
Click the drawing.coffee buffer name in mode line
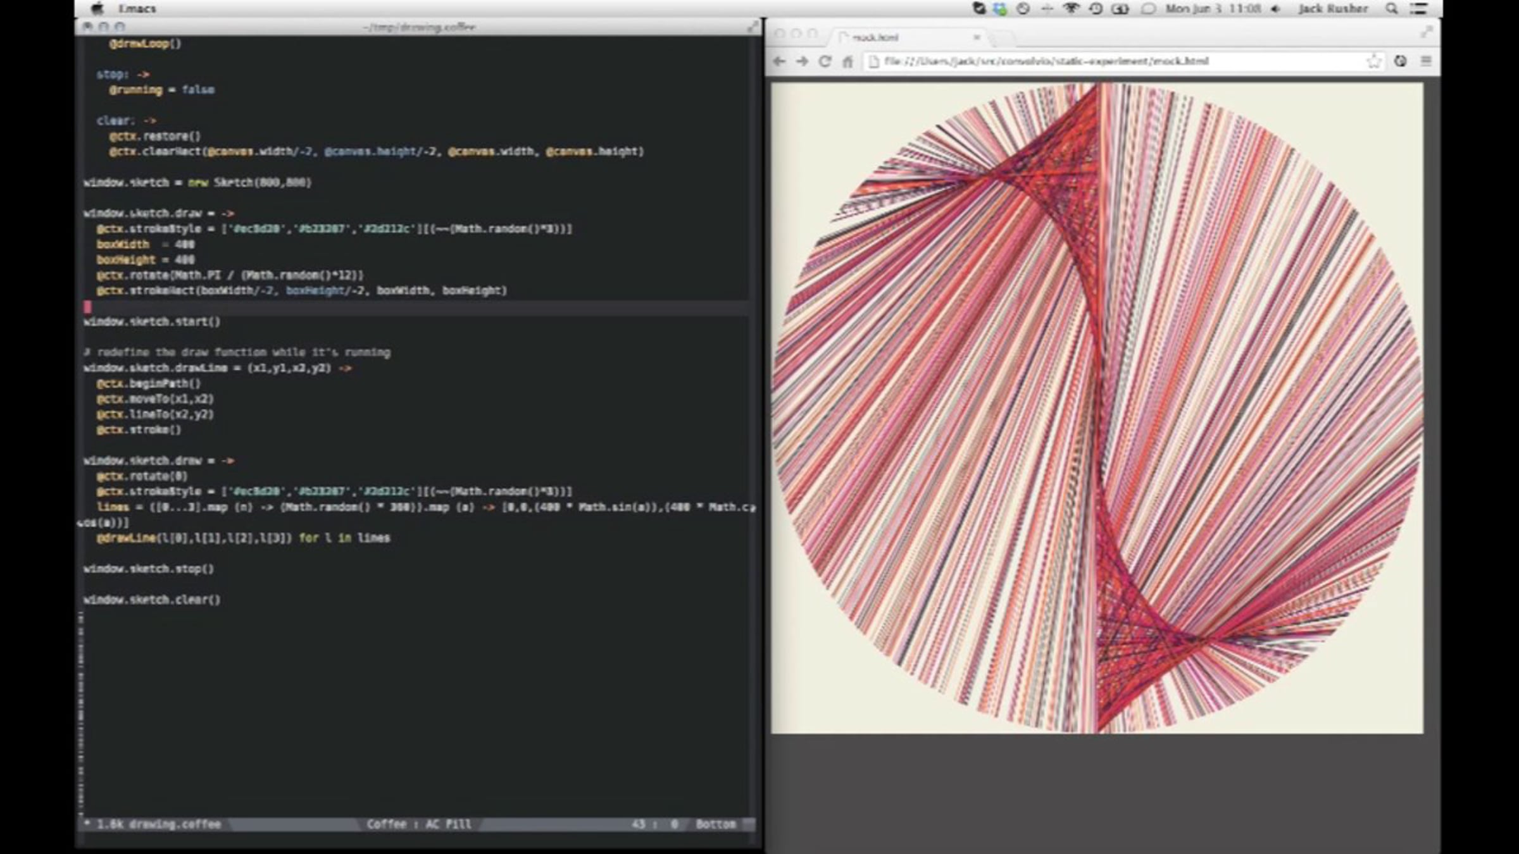[175, 824]
